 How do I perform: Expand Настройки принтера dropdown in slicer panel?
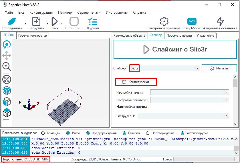227,100
